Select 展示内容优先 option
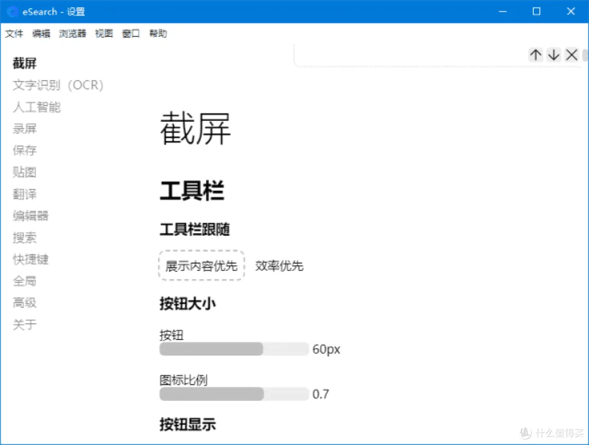The image size is (589, 445). coord(201,266)
